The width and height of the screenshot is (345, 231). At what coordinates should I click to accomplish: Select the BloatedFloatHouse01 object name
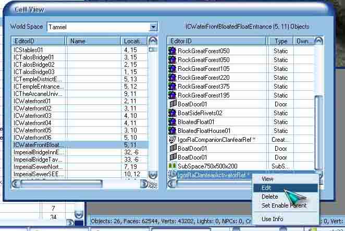204,131
